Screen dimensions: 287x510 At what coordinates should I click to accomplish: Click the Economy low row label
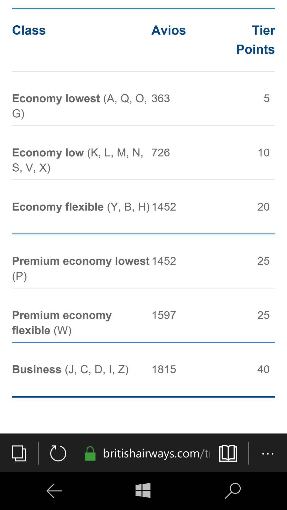[48, 153]
